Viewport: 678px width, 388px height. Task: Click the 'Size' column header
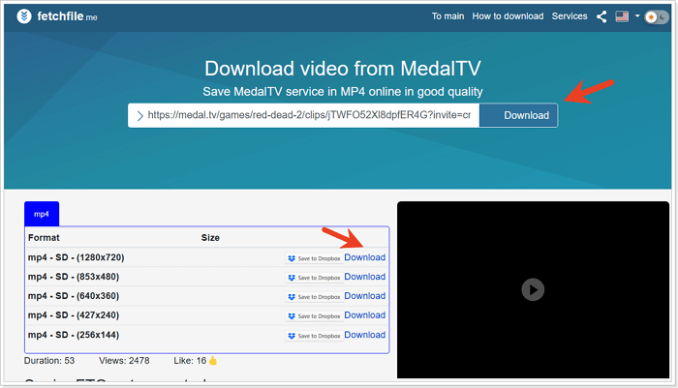(x=210, y=238)
